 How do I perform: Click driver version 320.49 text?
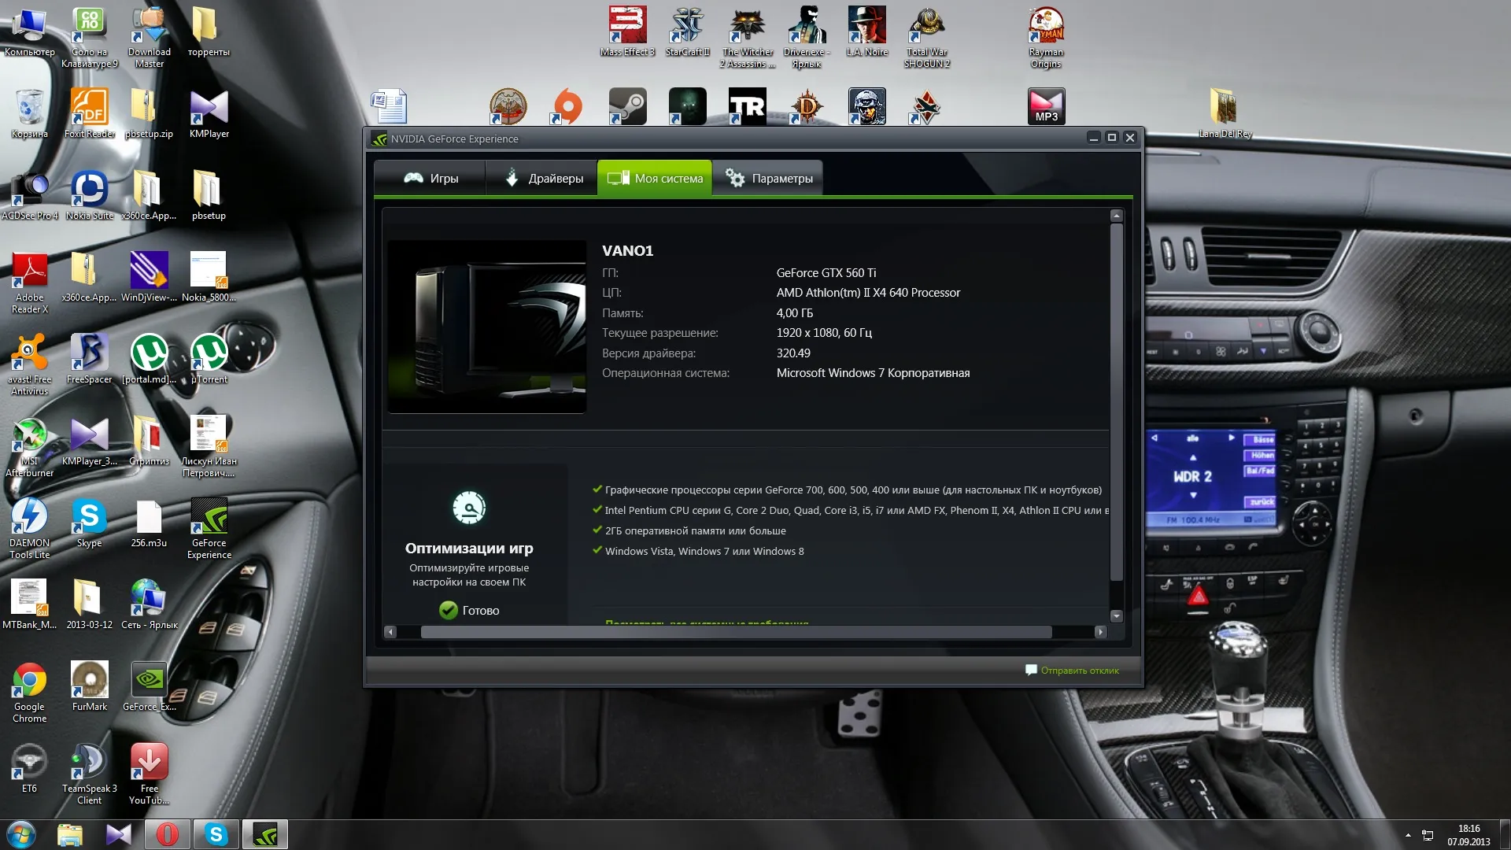click(x=793, y=353)
